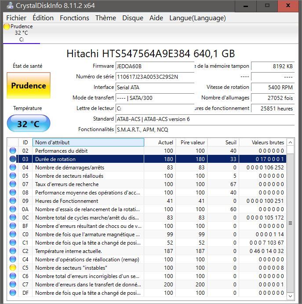The height and width of the screenshot is (304, 302).
Task: Click the blue status dot for attribute BF
Action: (x=13, y=226)
